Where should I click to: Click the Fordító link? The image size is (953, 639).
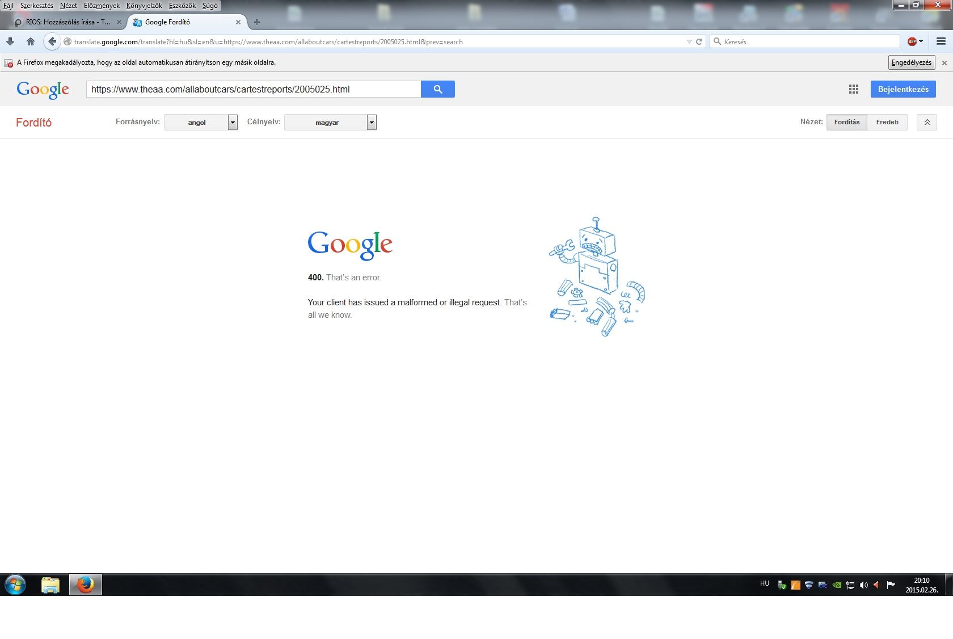tap(34, 123)
